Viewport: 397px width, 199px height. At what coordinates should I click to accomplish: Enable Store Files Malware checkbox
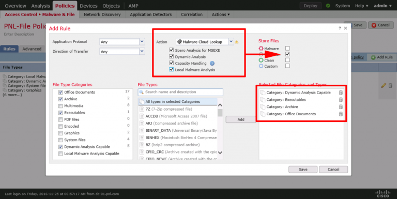tap(287, 48)
